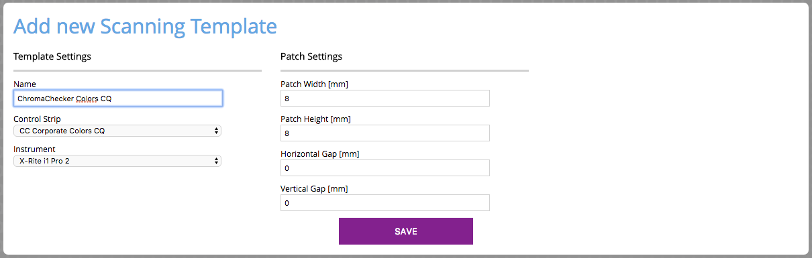Click the up-down arrows on the Instrument select
The image size is (812, 258).
coord(216,161)
